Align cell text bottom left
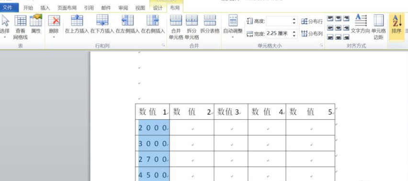Viewport: 408px width, 181px height. [x=330, y=37]
